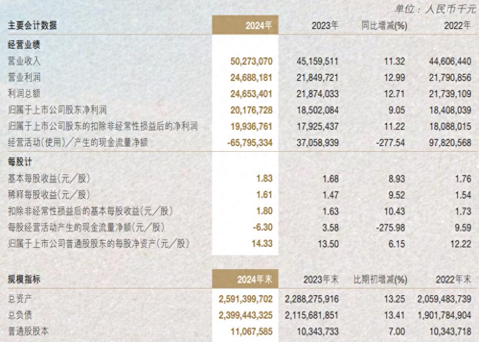Select the 2023年末 column header
Viewport: 479px width, 342px height.
(x=321, y=279)
